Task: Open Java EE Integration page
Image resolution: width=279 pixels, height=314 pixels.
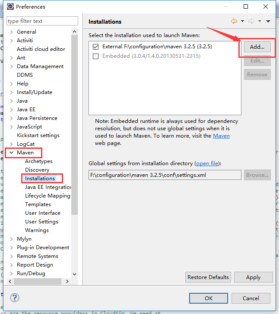Action: 48,187
